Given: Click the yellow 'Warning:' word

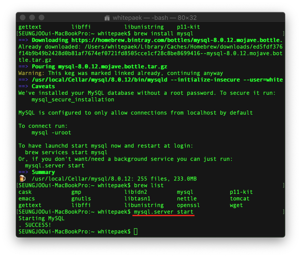Looking at the screenshot, I should 32,73.
